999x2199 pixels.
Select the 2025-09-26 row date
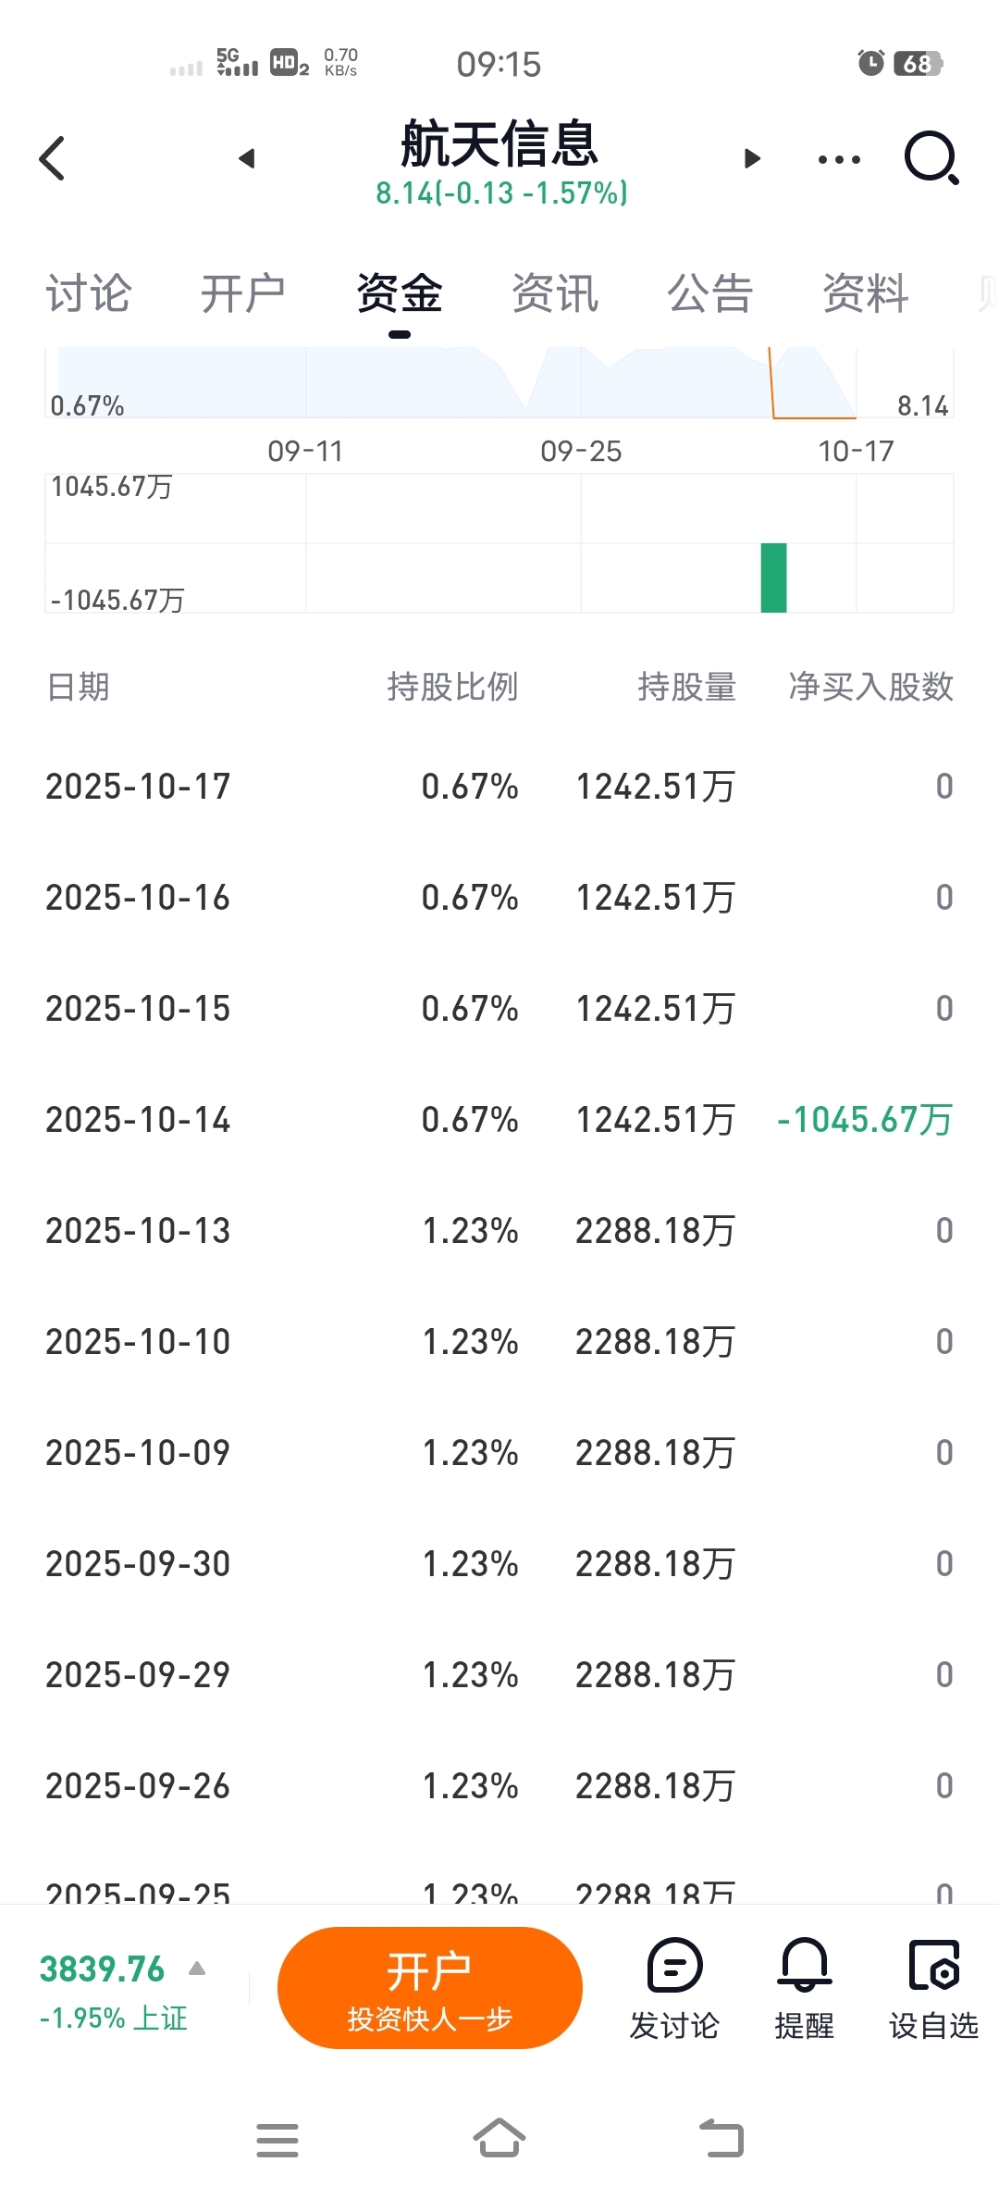point(138,1786)
